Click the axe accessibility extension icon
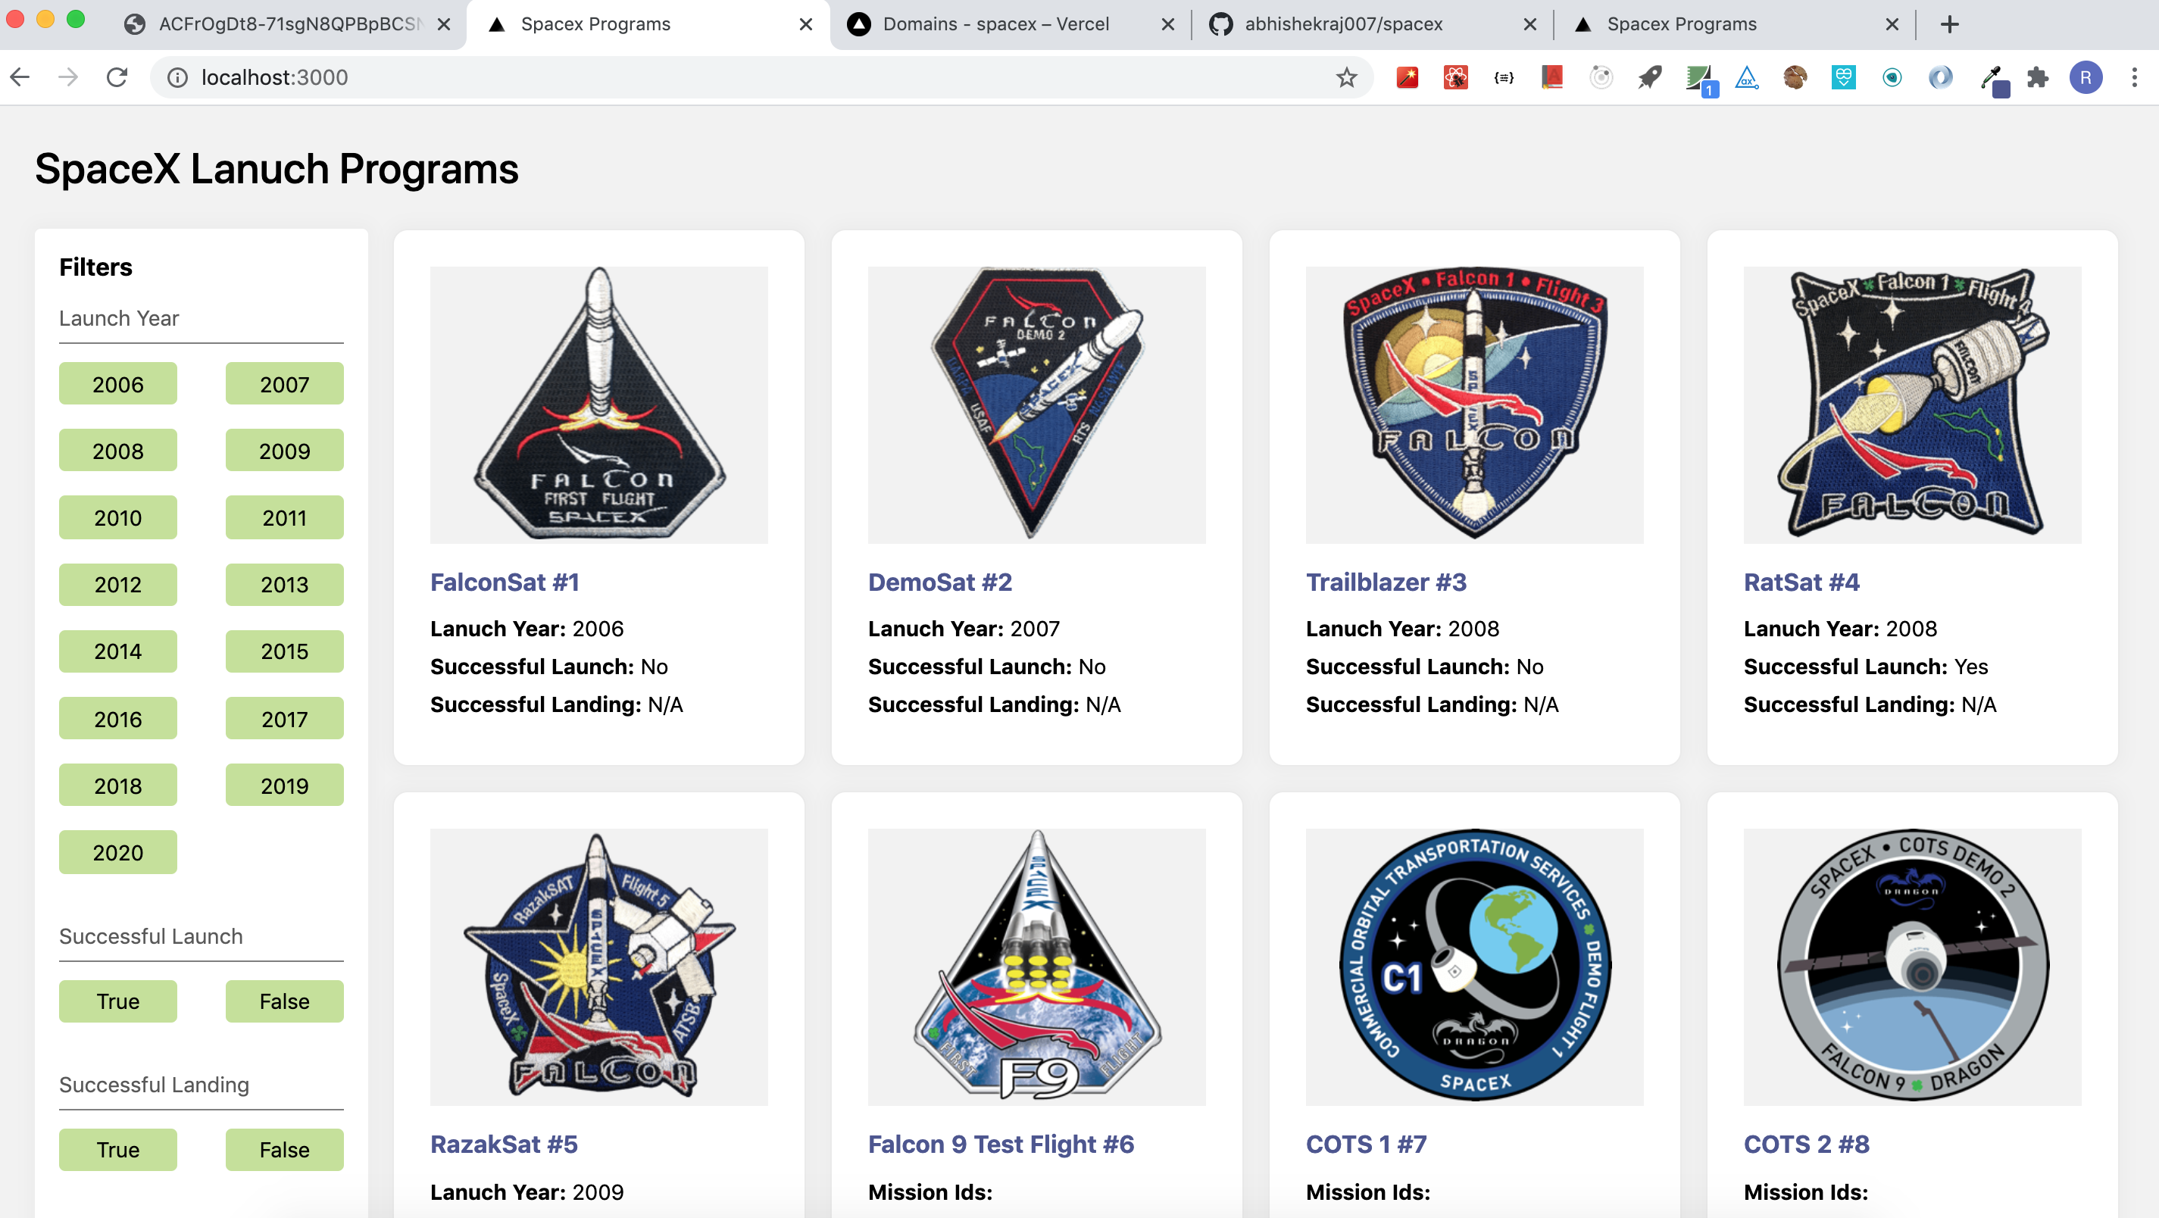Screen dimensions: 2159x1218 (1747, 77)
